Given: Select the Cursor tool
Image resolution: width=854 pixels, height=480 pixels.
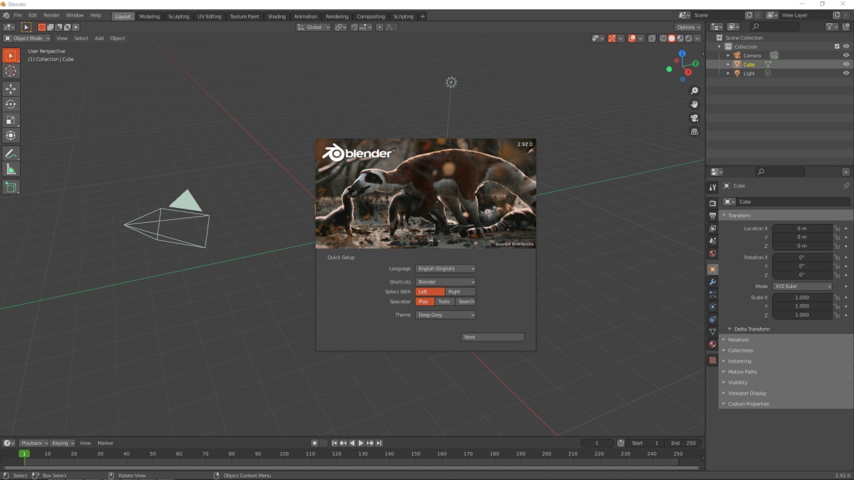Looking at the screenshot, I should [x=11, y=71].
